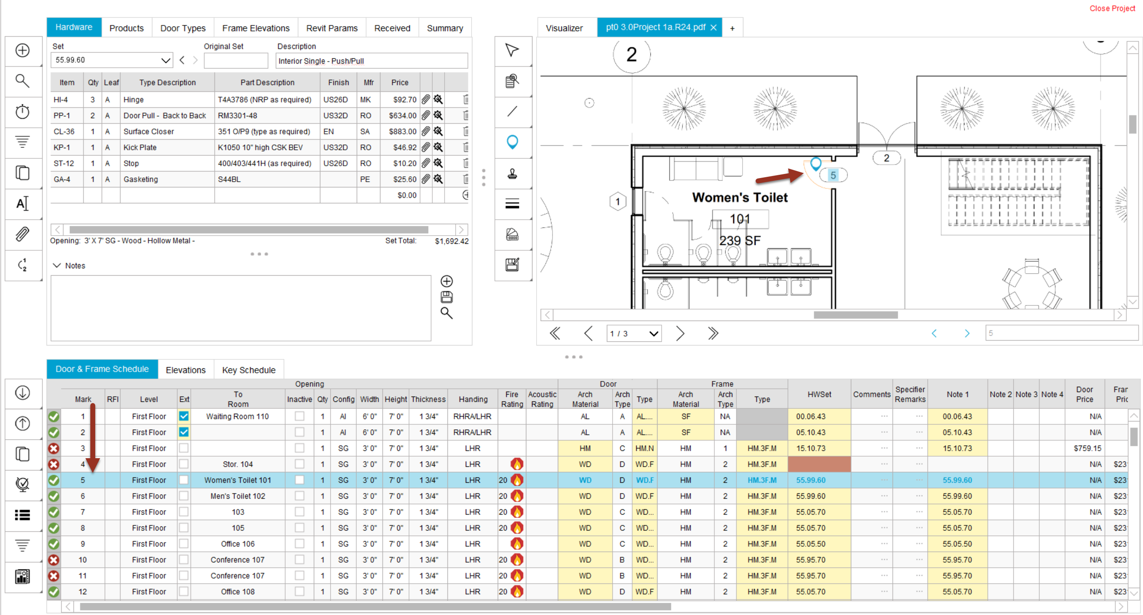Click the paperclip attachment icon in Hardware sidebar
Image resolution: width=1143 pixels, height=615 pixels.
22,234
